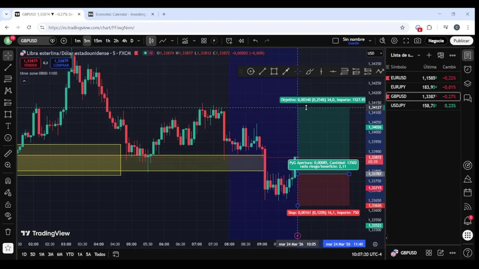Switch to Economic Calendar browser tab
The height and width of the screenshot is (269, 479).
click(x=120, y=14)
